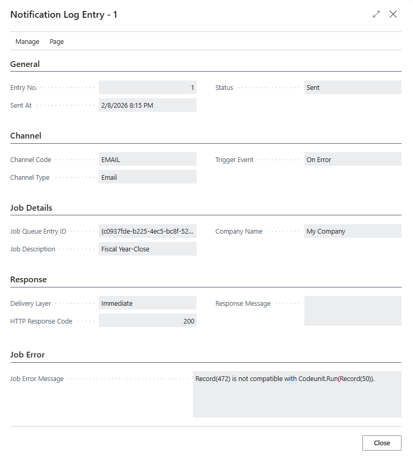Open the Page menu
The image size is (413, 461).
[56, 42]
